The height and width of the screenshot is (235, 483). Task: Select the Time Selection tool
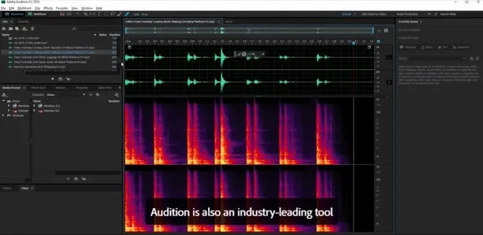click(99, 14)
